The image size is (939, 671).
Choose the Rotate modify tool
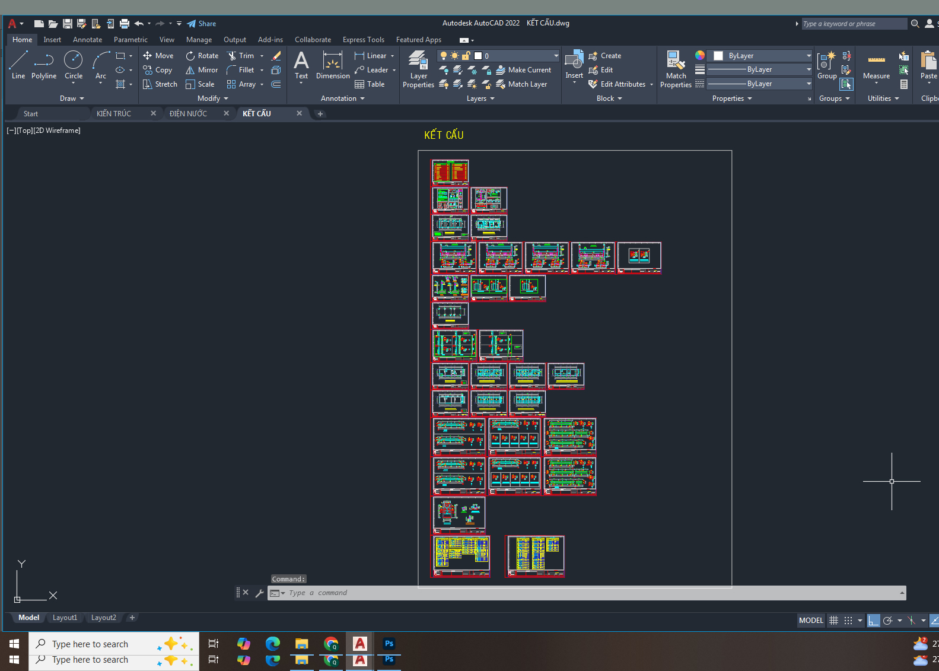click(202, 56)
